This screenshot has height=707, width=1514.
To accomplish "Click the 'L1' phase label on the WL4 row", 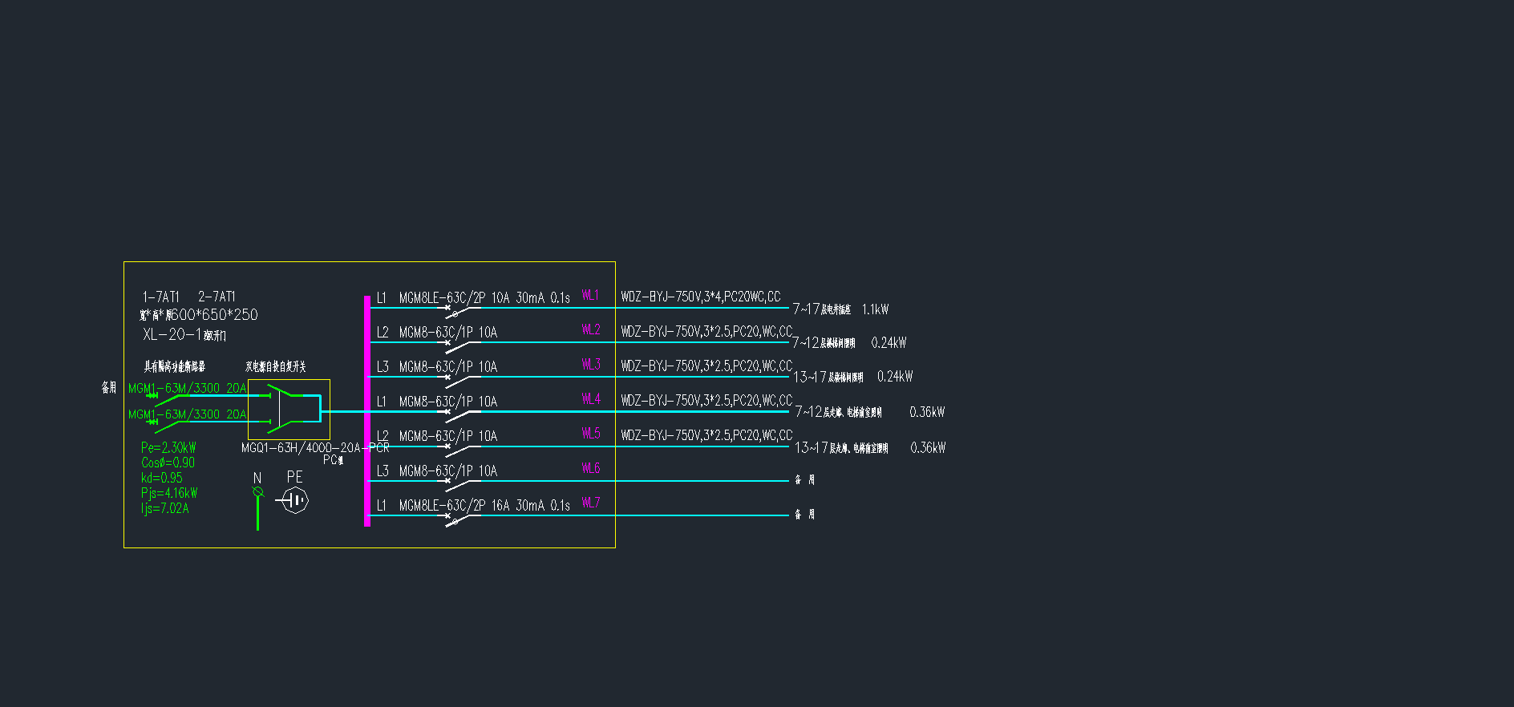I will coord(382,401).
